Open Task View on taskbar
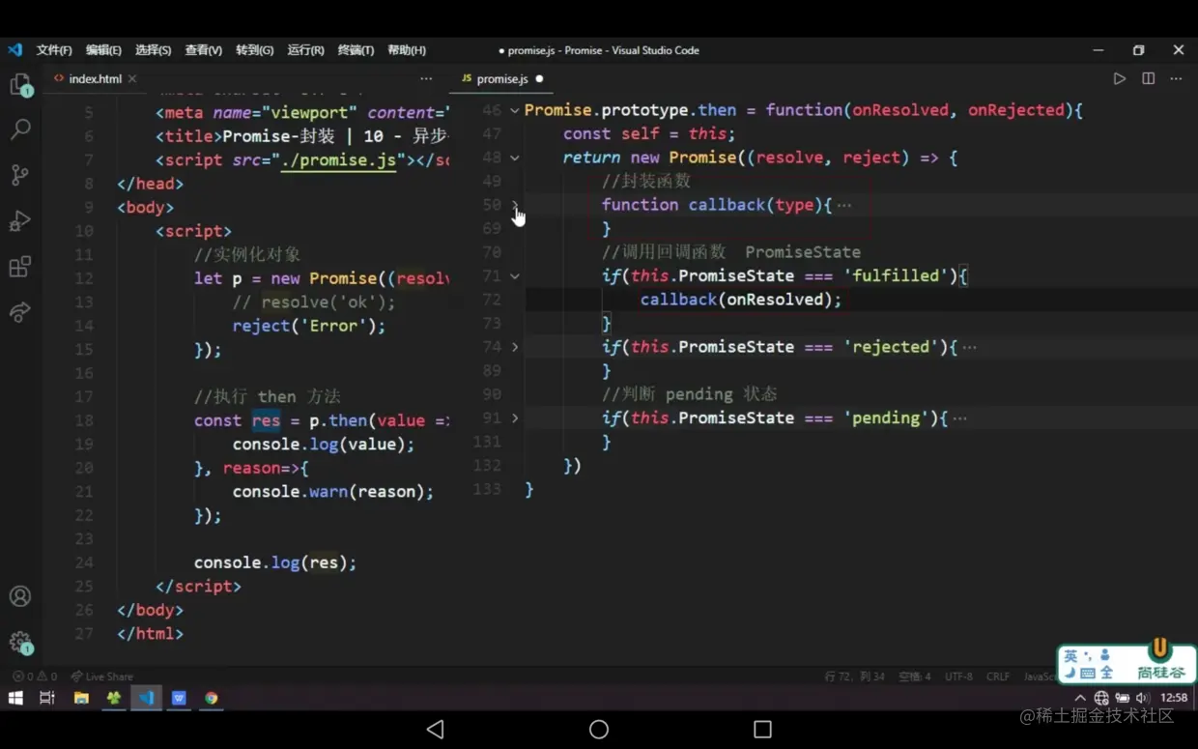Image resolution: width=1198 pixels, height=749 pixels. click(x=47, y=698)
